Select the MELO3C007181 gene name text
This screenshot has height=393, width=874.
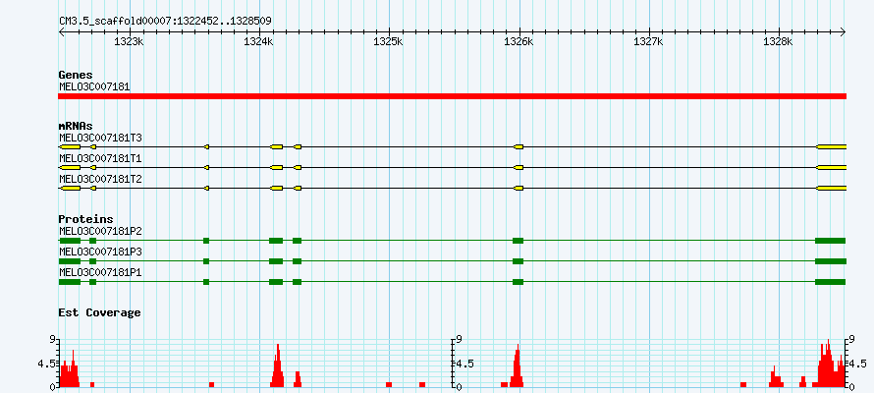click(94, 87)
